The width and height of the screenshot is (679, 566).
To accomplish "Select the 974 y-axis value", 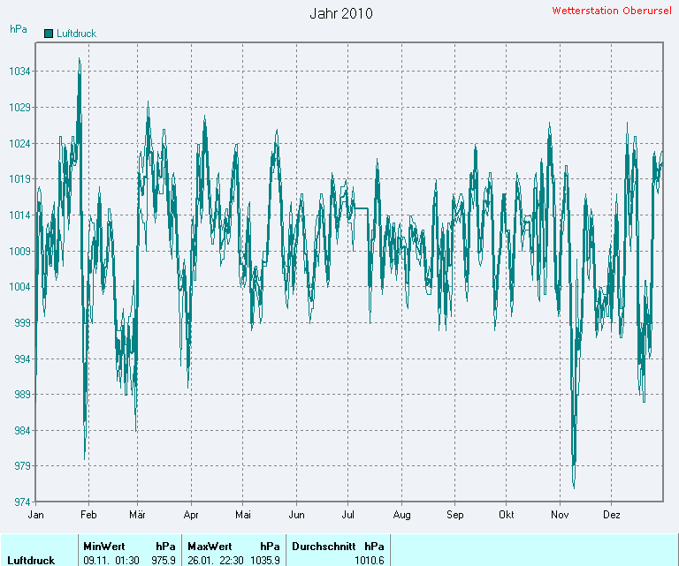I will coord(22,502).
